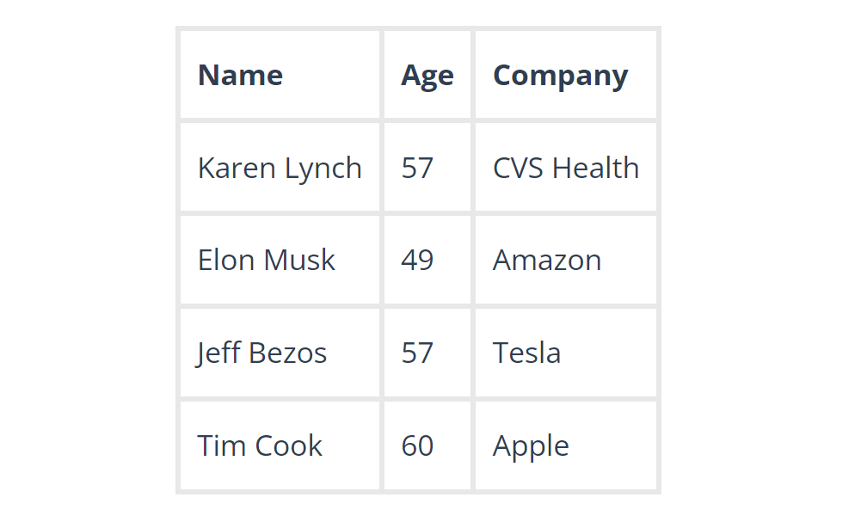Select the Amazon company cell
Image resolution: width=861 pixels, height=516 pixels.
(x=547, y=261)
